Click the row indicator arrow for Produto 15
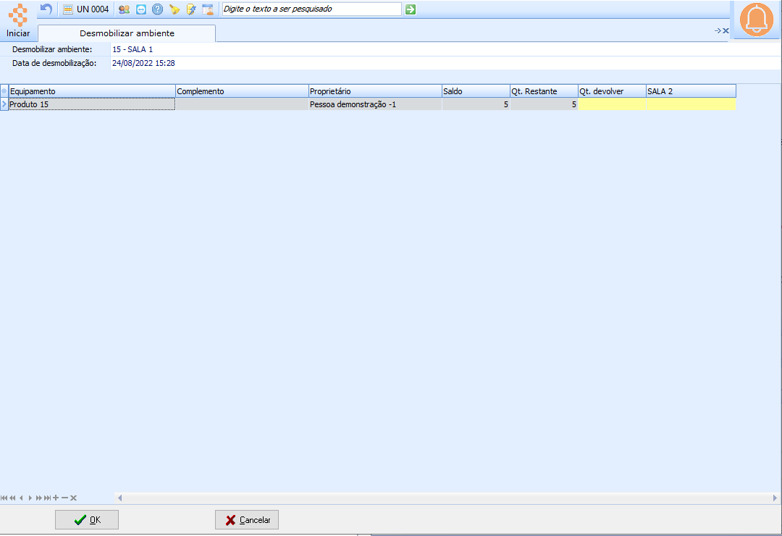 [x=4, y=104]
